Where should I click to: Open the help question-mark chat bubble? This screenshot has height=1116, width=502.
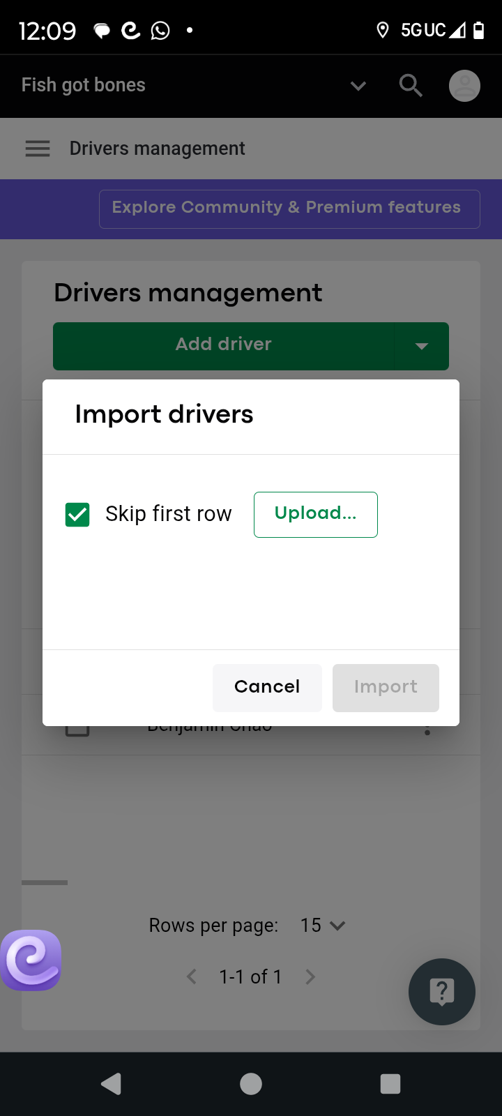pyautogui.click(x=442, y=992)
